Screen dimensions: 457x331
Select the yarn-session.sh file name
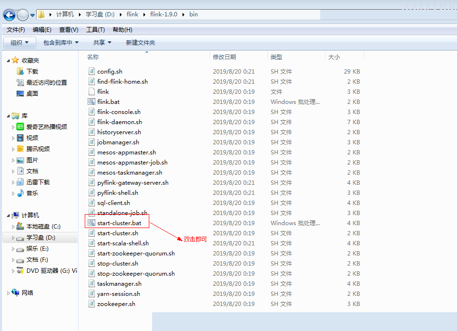click(x=118, y=294)
